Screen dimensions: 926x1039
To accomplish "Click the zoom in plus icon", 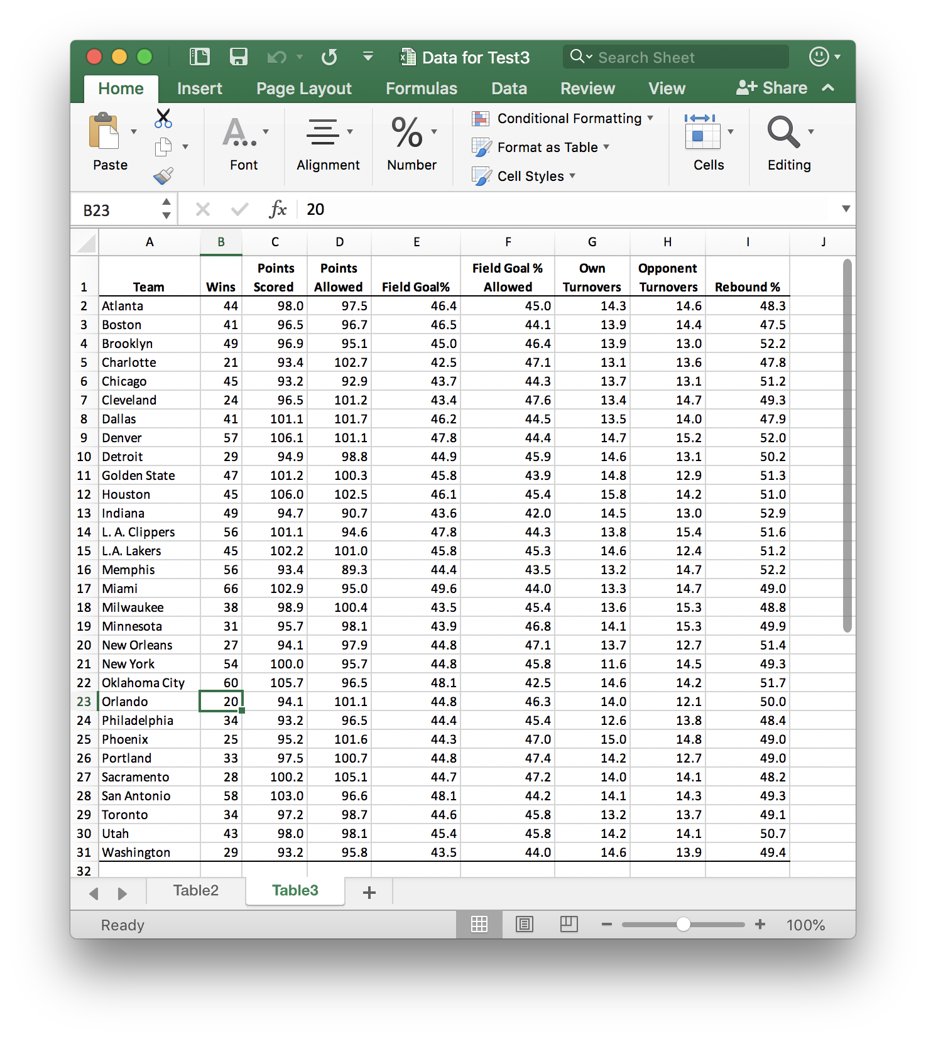I will click(760, 924).
